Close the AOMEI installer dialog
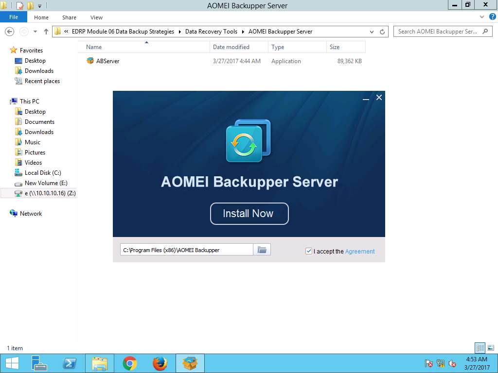 [379, 97]
